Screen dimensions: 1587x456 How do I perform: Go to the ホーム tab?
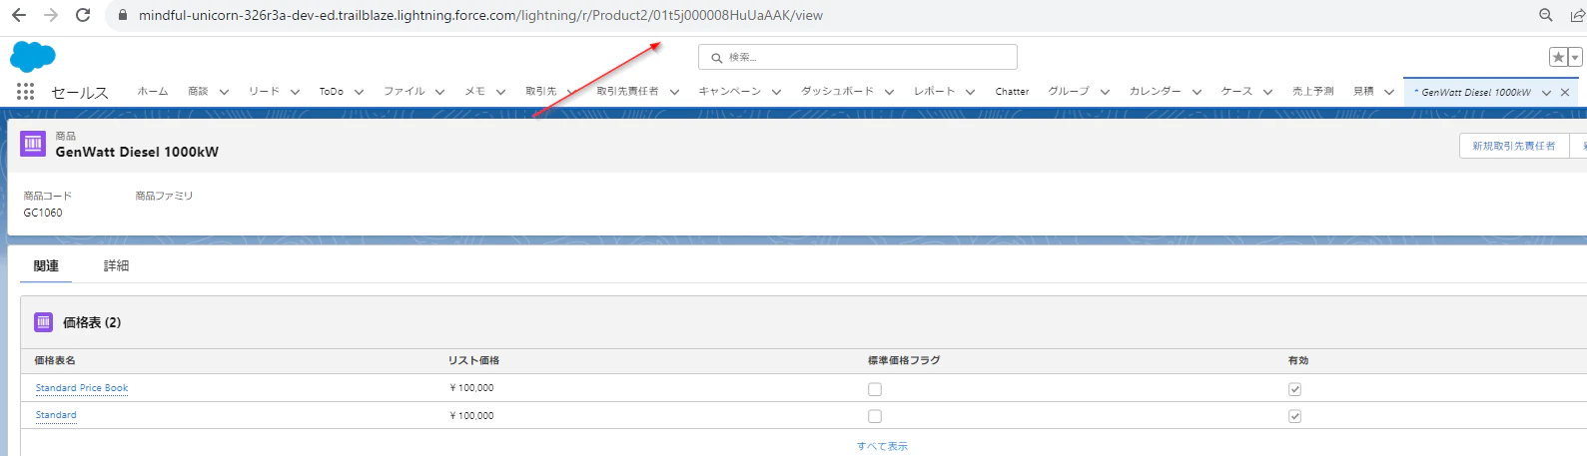click(153, 91)
